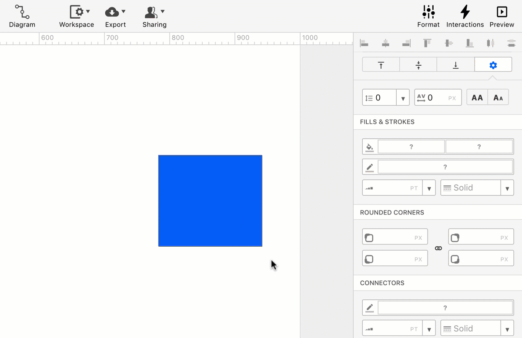Click the blue rectangle on the canvas
Viewport: 522px width, 338px height.
(210, 201)
